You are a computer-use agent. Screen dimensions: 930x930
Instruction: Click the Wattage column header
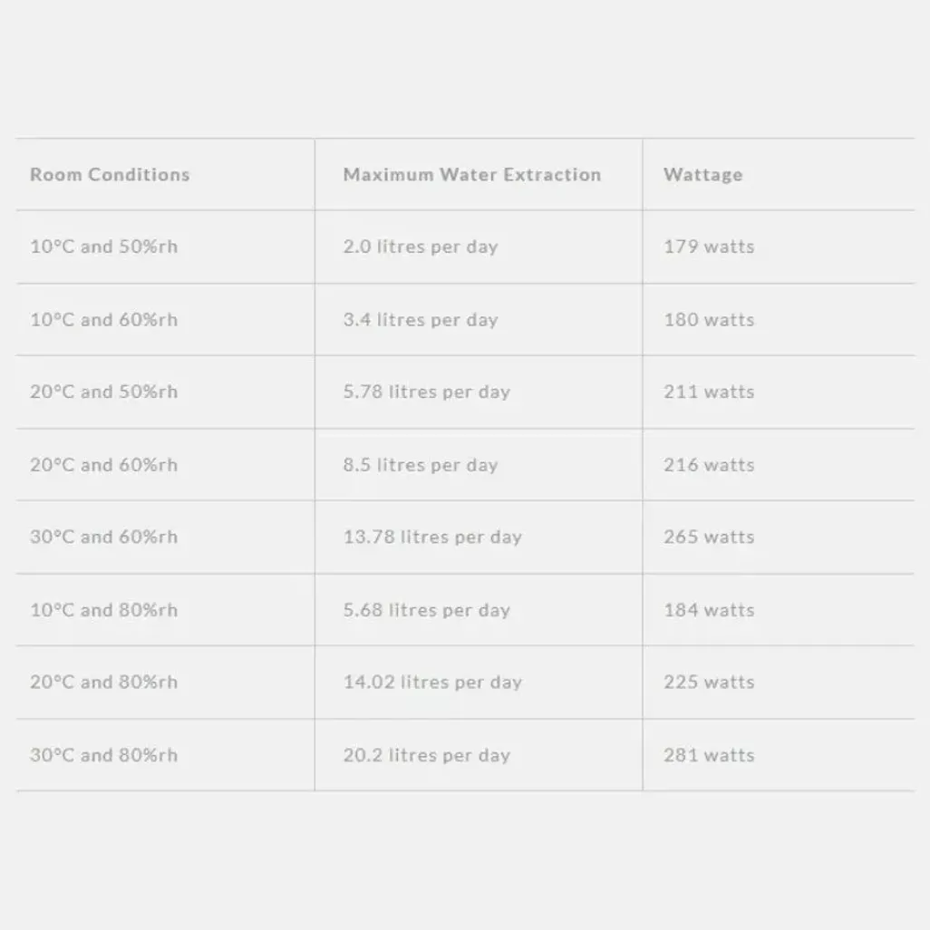tap(702, 175)
